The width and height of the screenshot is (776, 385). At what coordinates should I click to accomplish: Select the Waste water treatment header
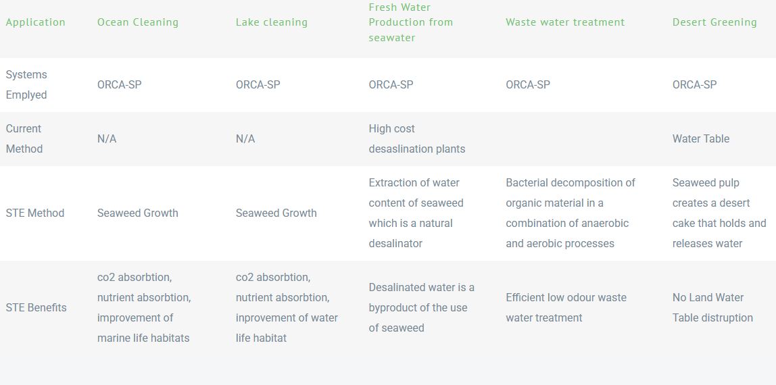(565, 22)
